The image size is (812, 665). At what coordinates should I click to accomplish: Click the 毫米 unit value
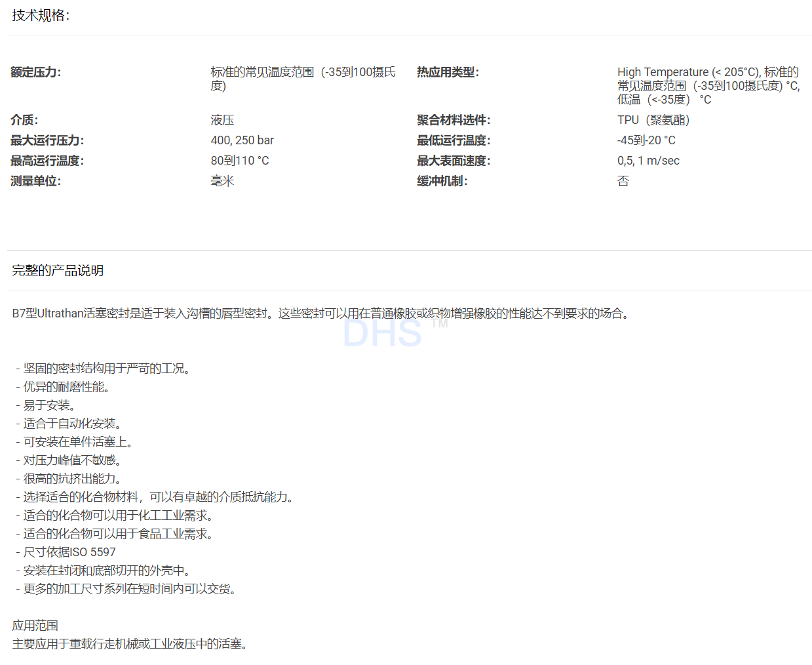(222, 181)
